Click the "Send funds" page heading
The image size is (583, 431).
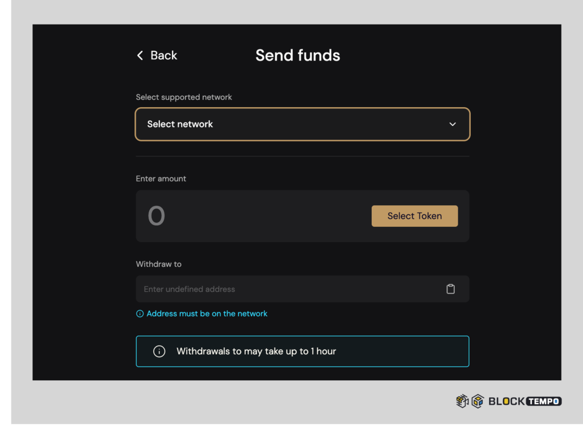point(298,55)
